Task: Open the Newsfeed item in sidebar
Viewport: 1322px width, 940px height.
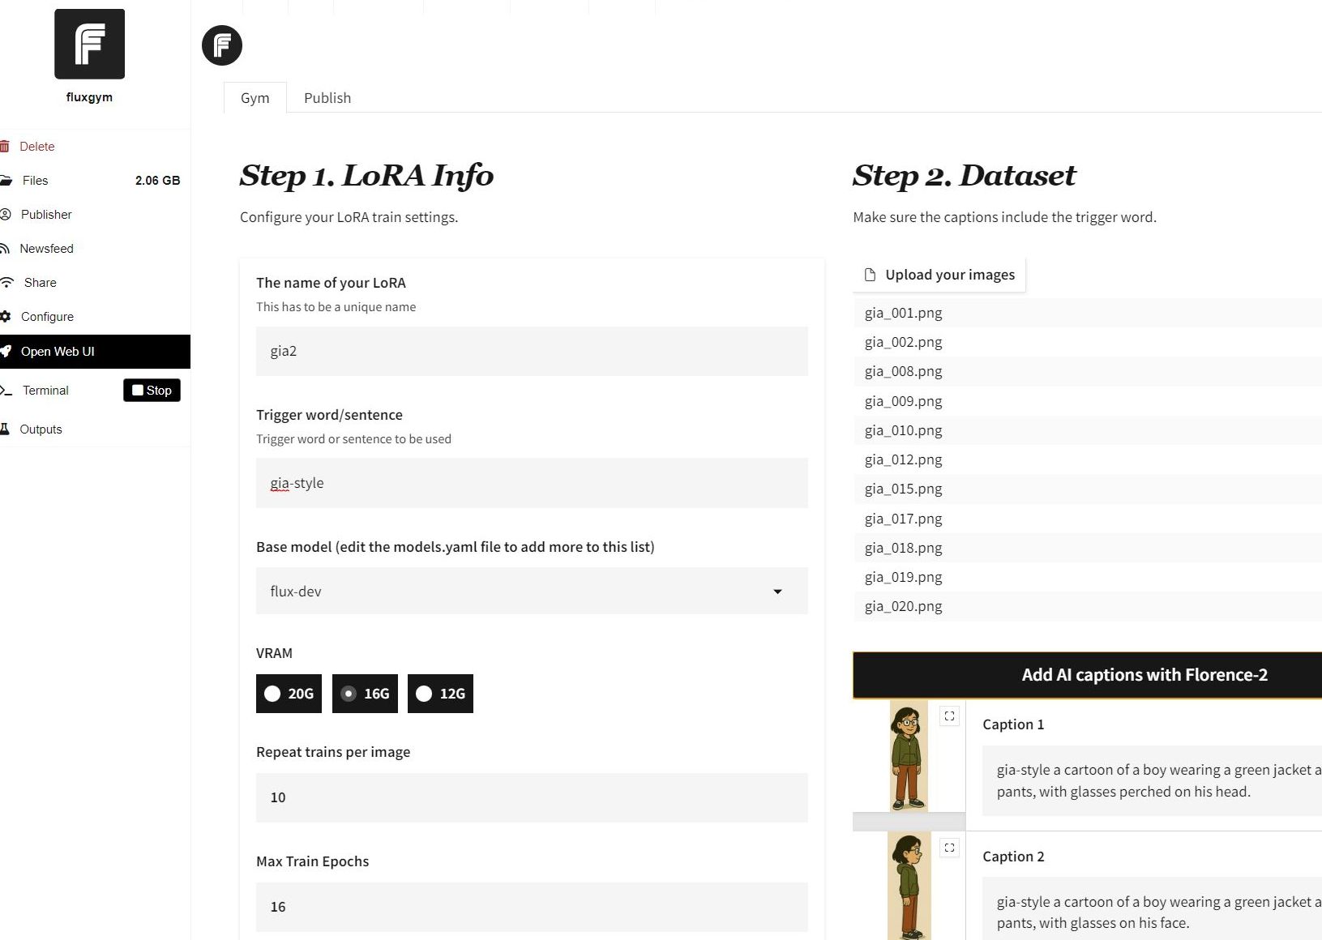Action: (46, 249)
